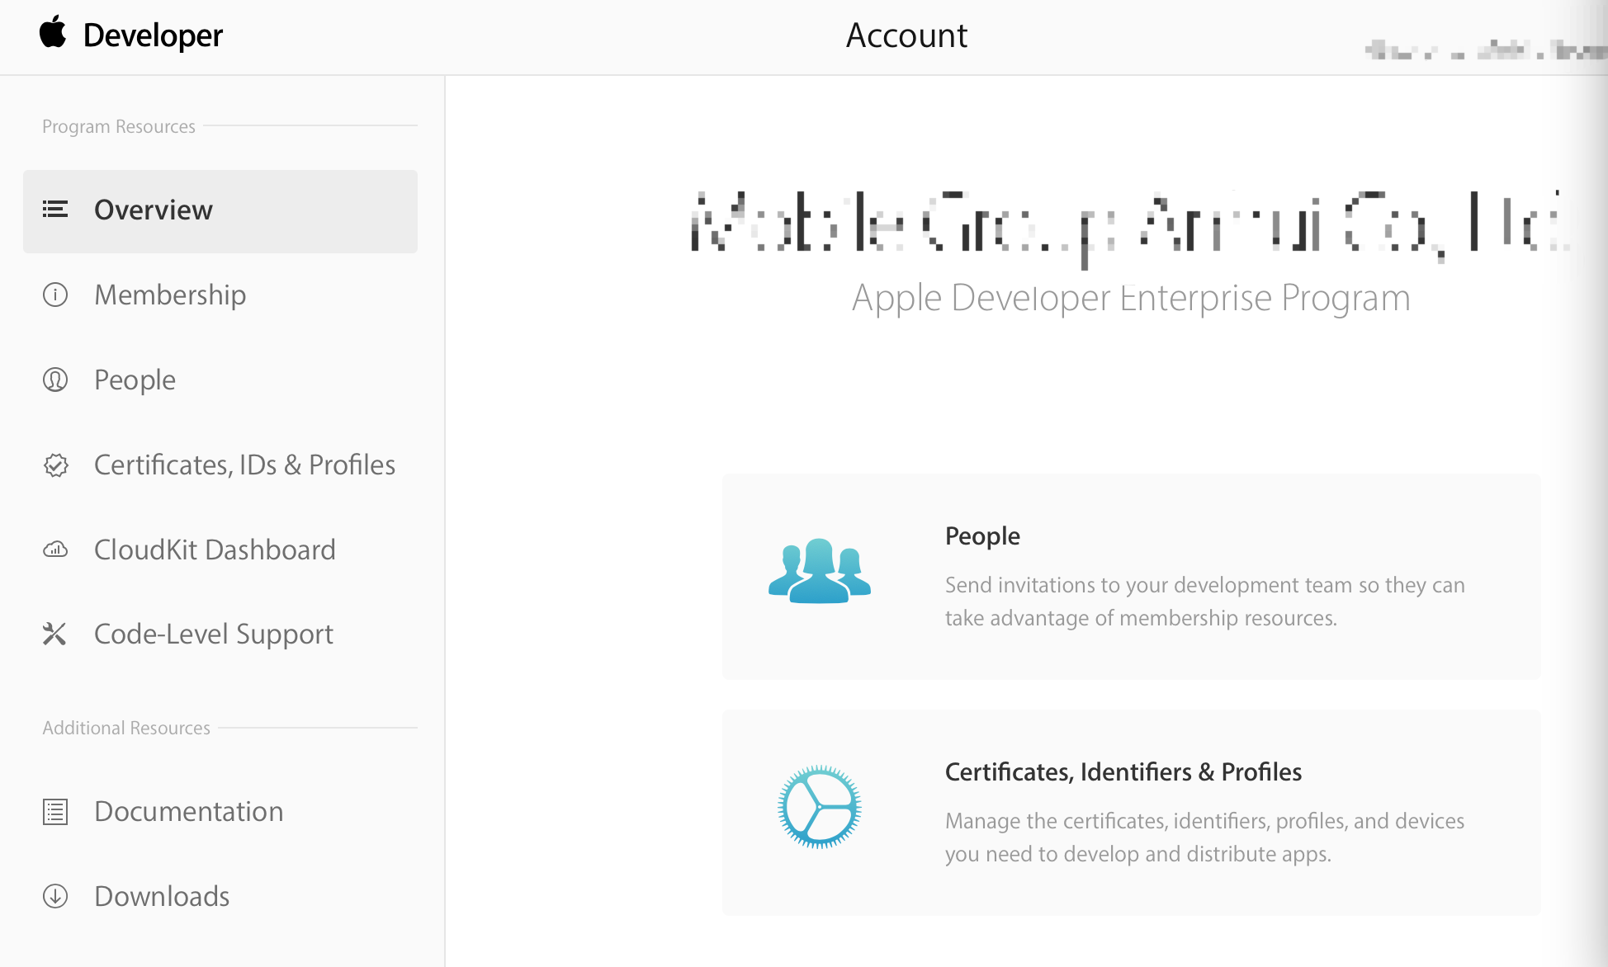Click the Membership info icon
Image resolution: width=1608 pixels, height=967 pixels.
coord(55,295)
